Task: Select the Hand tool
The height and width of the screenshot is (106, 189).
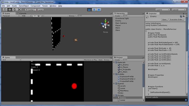Action: click(x=5, y=10)
